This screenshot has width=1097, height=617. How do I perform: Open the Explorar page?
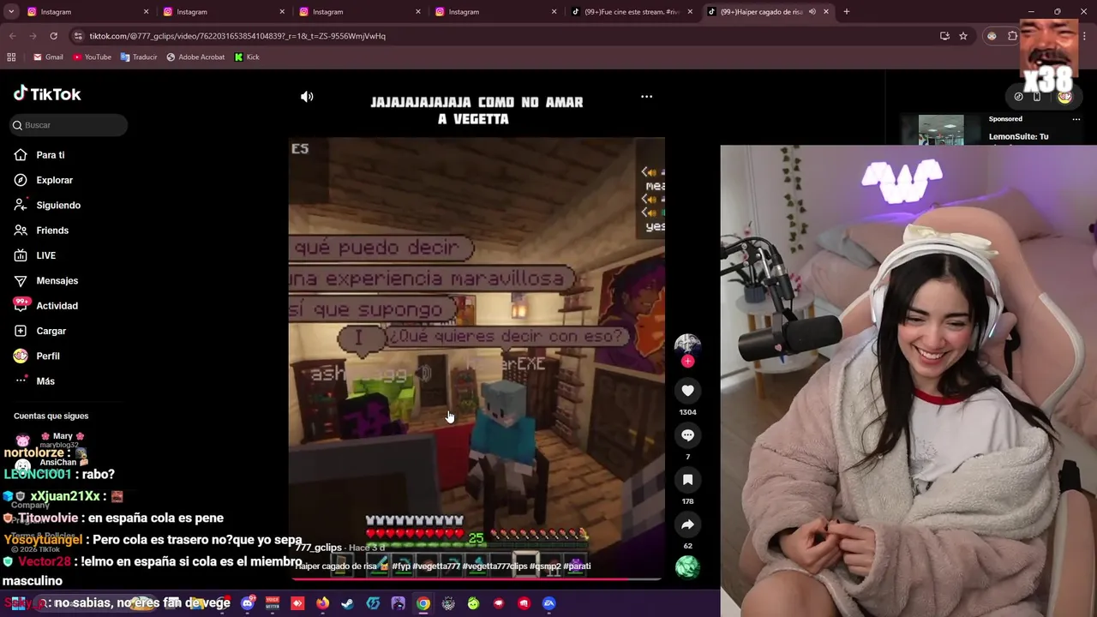(x=54, y=180)
